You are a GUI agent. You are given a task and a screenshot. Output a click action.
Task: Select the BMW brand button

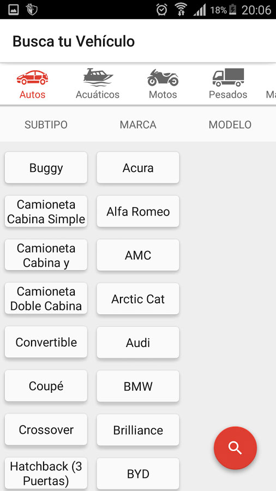click(138, 386)
